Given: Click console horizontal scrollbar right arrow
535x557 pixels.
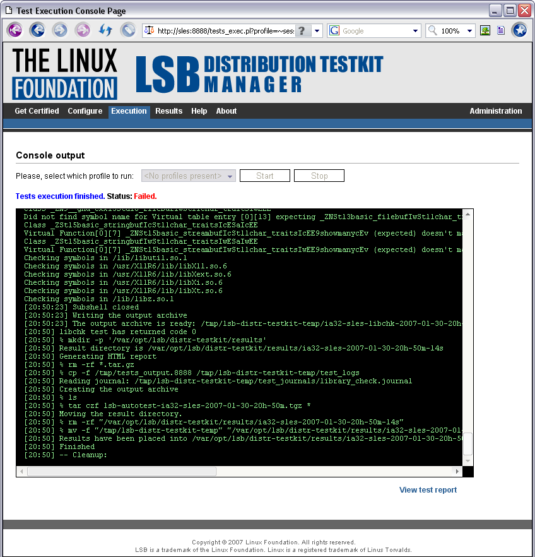Looking at the screenshot, I should [x=457, y=471].
